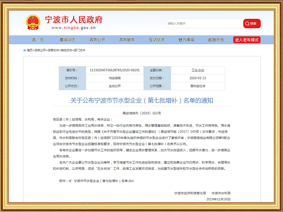Focus the keyword search input field

click(204, 23)
